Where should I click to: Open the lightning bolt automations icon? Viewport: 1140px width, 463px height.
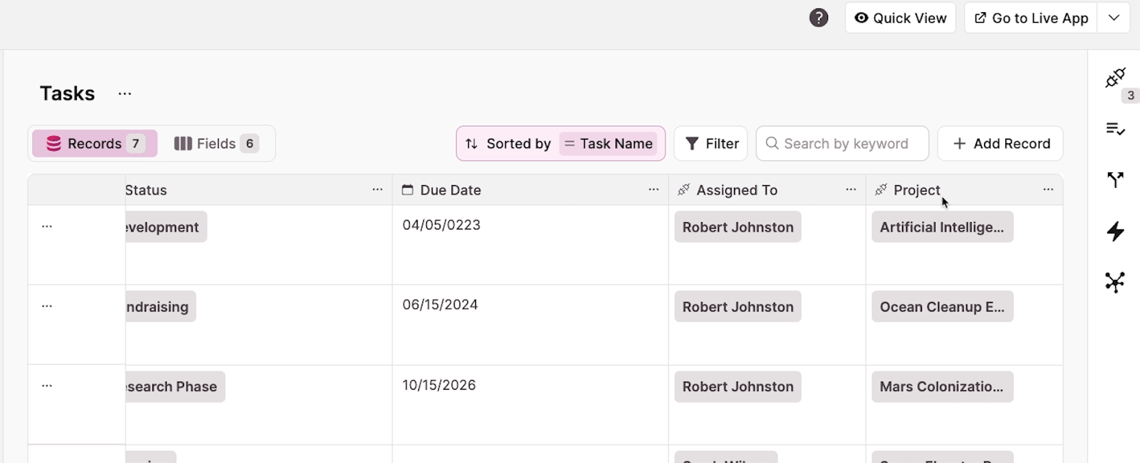[x=1115, y=231]
